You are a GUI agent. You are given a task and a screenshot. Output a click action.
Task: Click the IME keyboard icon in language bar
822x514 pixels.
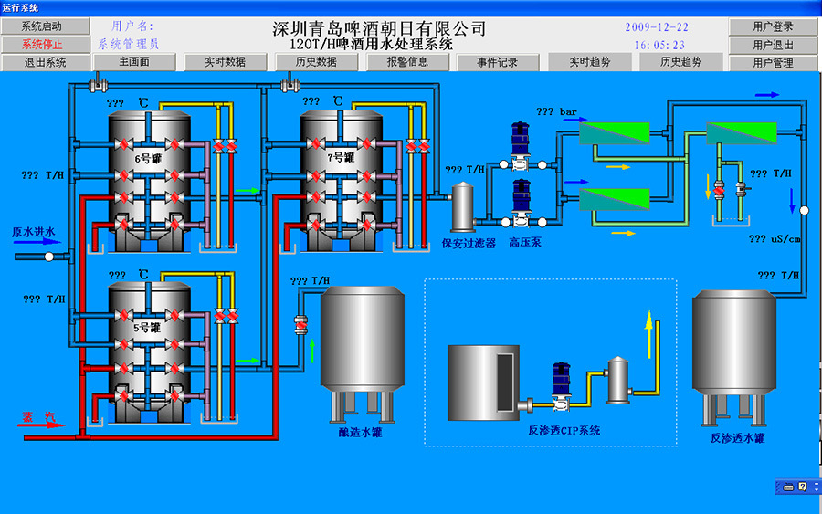[788, 488]
